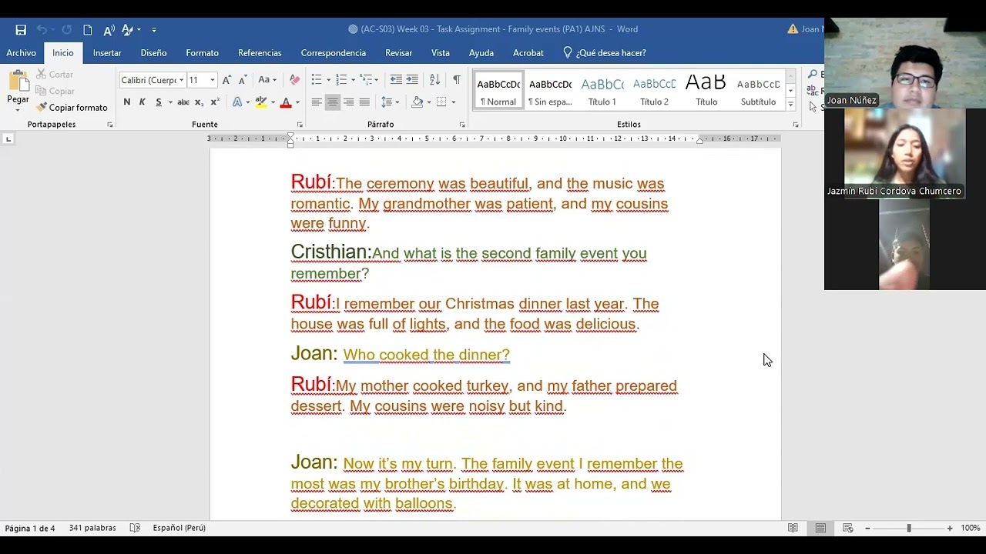Image resolution: width=986 pixels, height=554 pixels.
Task: Expand the Pegar options arrow
Action: coord(18,109)
